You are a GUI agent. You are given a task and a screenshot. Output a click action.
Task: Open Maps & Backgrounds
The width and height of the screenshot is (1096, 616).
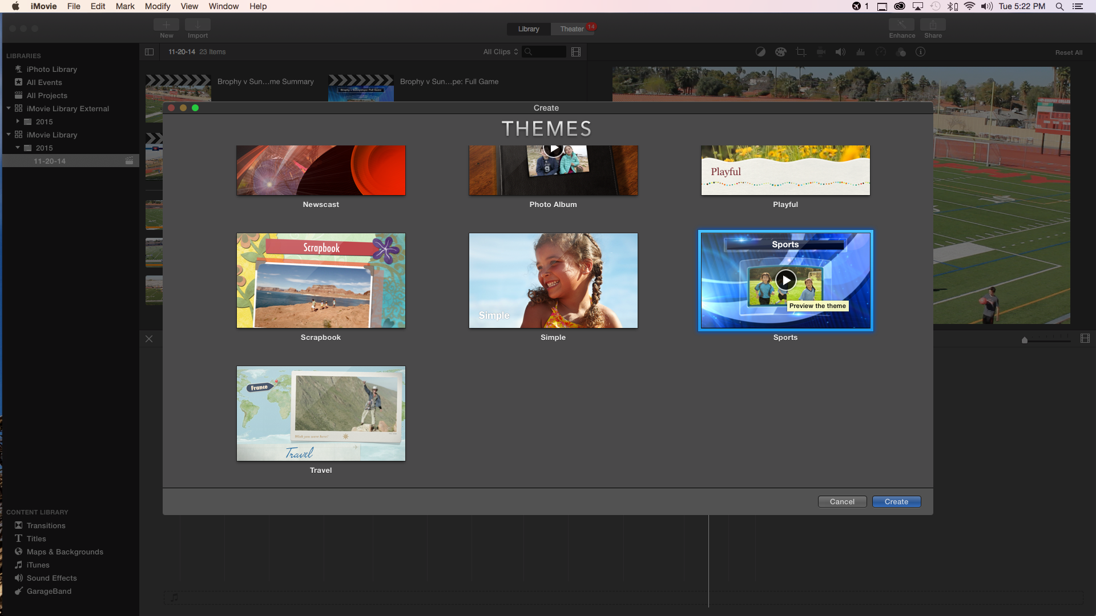tap(65, 552)
